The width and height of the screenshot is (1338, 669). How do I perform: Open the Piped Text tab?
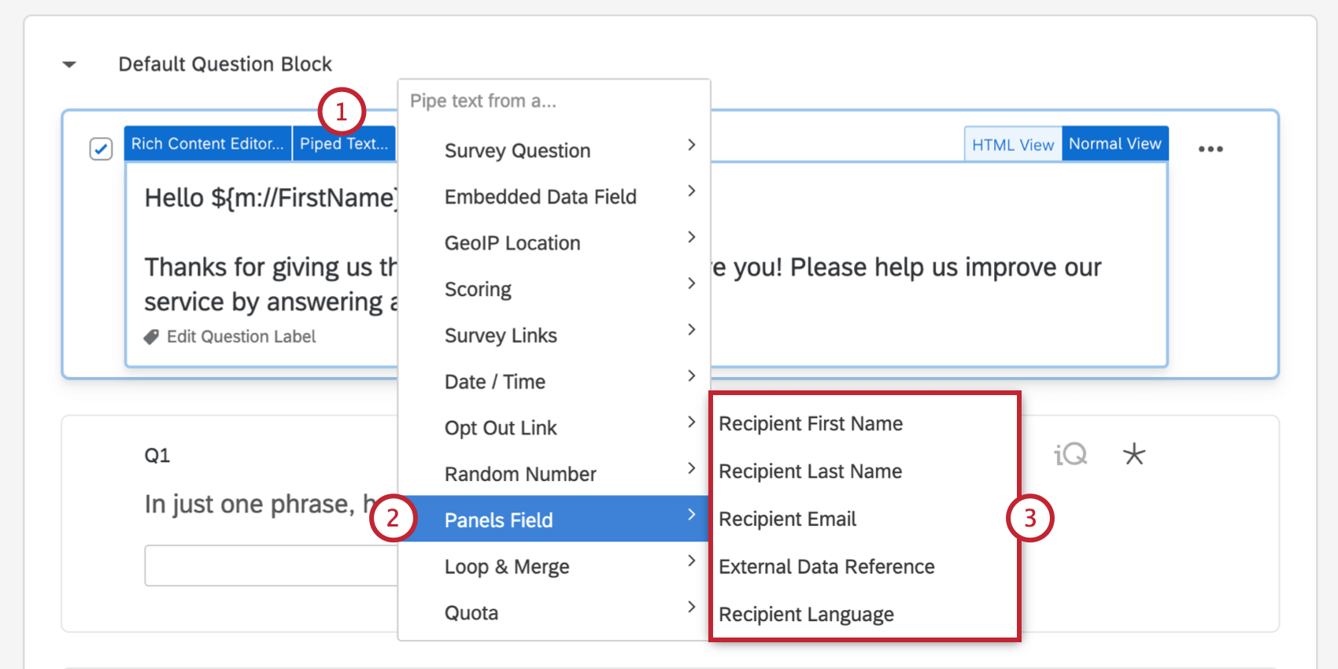(x=344, y=144)
